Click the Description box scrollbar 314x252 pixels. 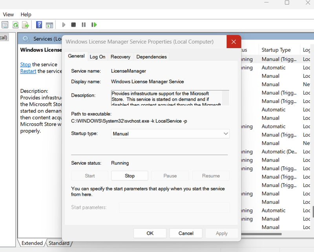pyautogui.click(x=225, y=98)
